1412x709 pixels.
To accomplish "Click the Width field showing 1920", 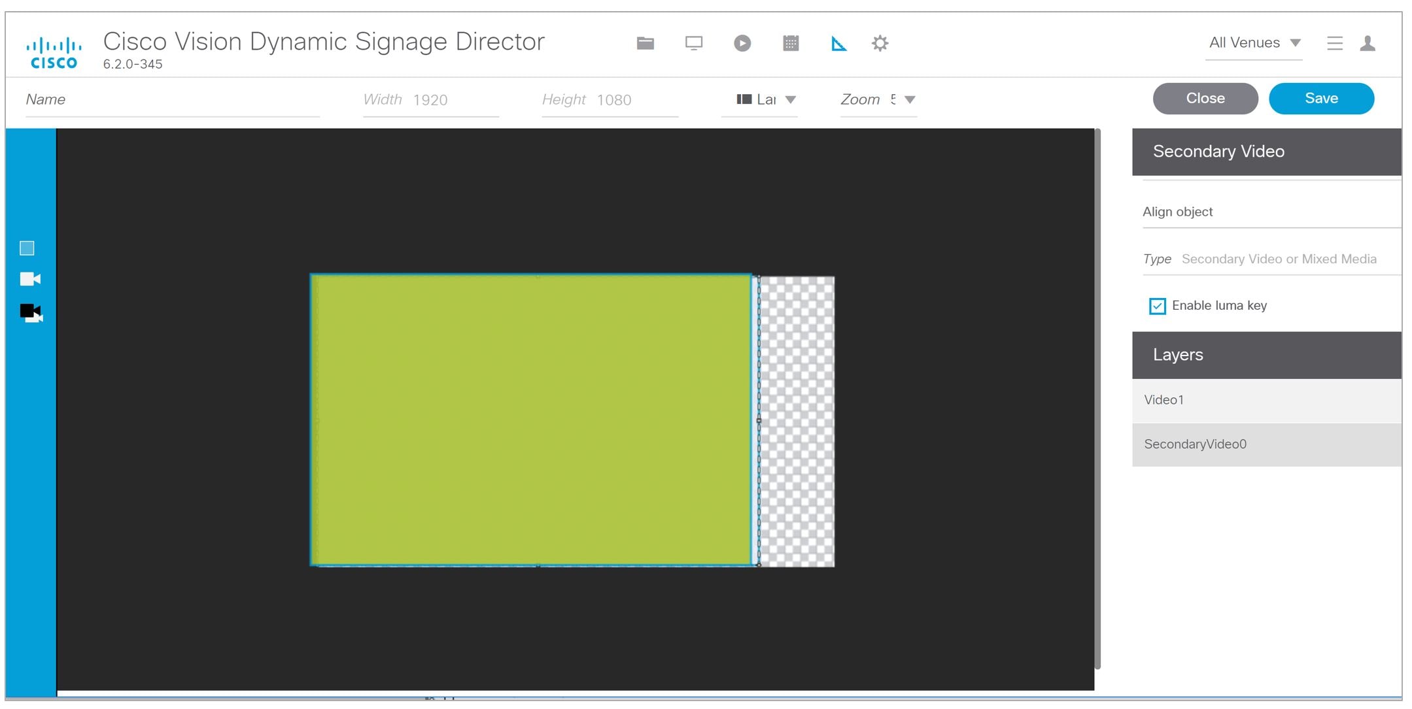I will [431, 100].
